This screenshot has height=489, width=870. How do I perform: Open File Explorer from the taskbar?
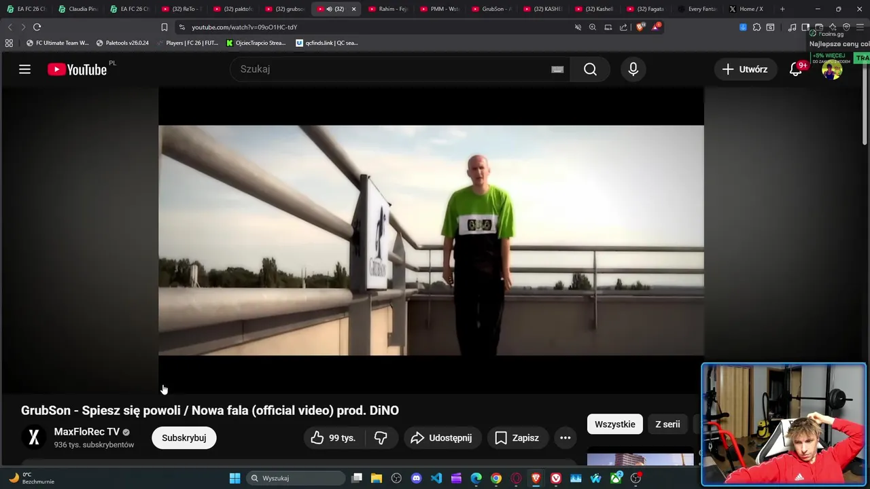pos(377,478)
